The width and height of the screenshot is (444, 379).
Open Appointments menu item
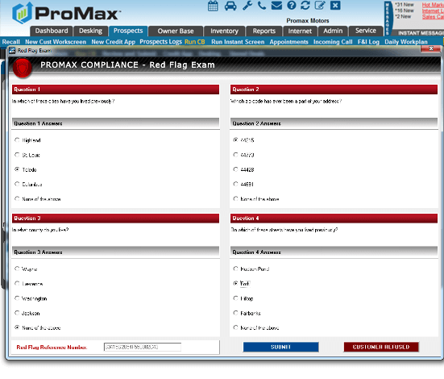[288, 42]
